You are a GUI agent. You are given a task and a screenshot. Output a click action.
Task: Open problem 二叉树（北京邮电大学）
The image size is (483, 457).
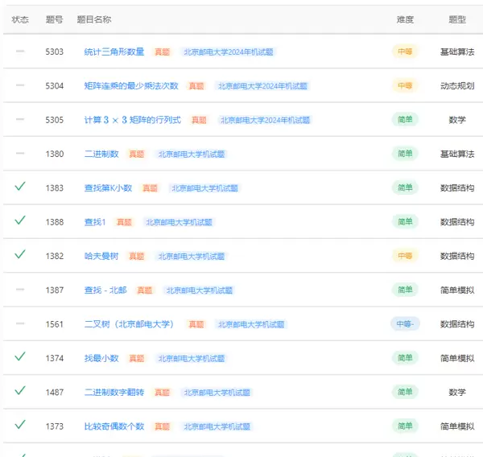coord(130,324)
